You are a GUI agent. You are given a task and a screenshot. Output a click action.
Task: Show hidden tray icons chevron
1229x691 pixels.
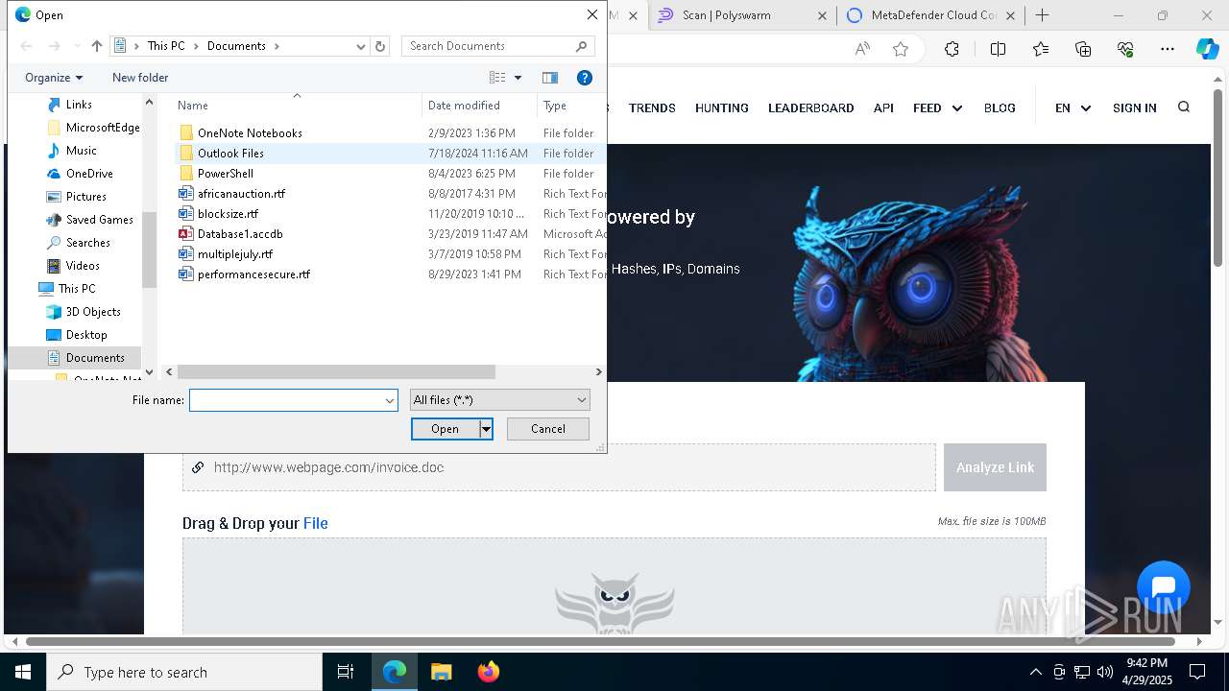click(x=1036, y=672)
